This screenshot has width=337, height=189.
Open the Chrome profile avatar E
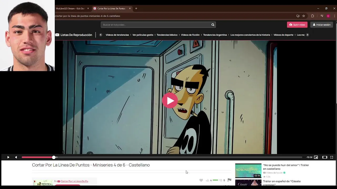pyautogui.click(x=328, y=16)
